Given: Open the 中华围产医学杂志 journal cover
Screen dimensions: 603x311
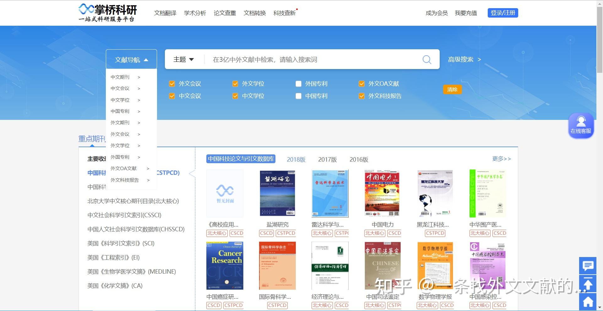Looking at the screenshot, I should (487, 193).
